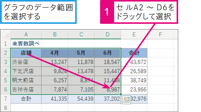Select column D header
201x112 pixels.
pos(108,34)
